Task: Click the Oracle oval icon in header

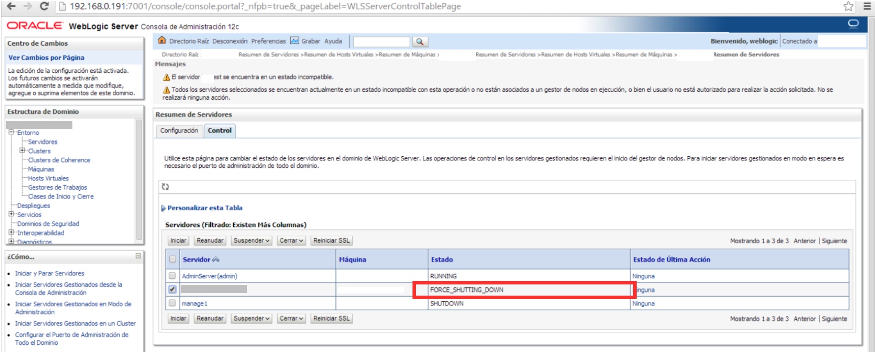Action: point(853,24)
